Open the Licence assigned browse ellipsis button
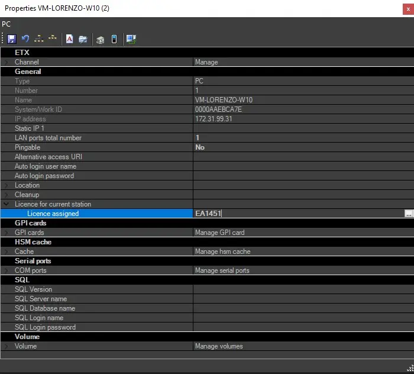 (408, 214)
